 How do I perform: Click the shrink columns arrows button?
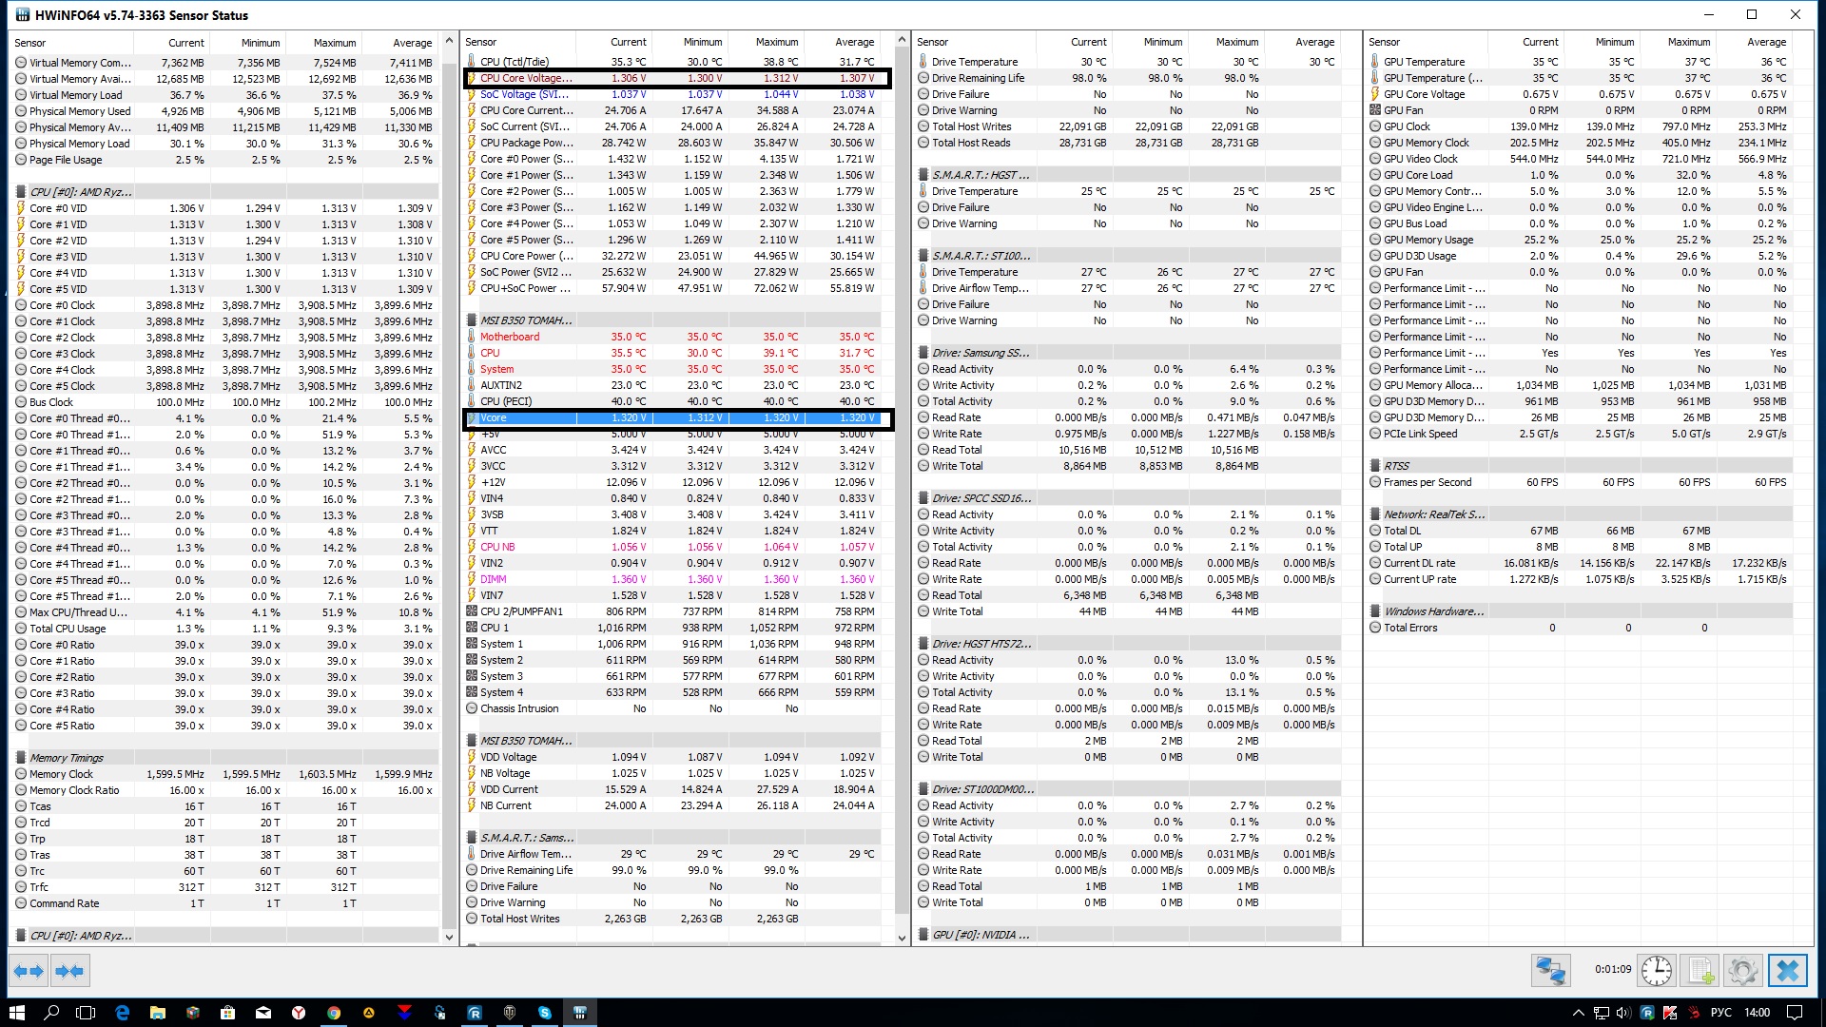(x=69, y=971)
